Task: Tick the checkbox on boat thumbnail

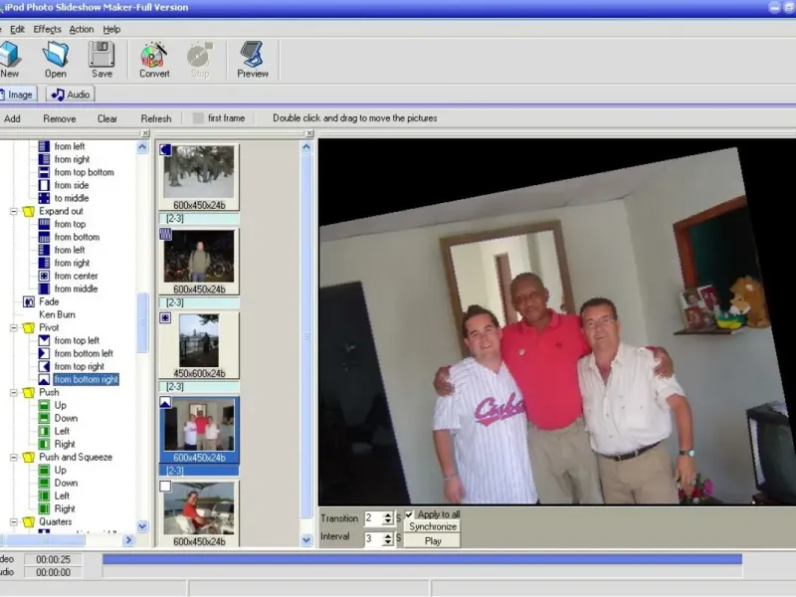Action: [165, 487]
